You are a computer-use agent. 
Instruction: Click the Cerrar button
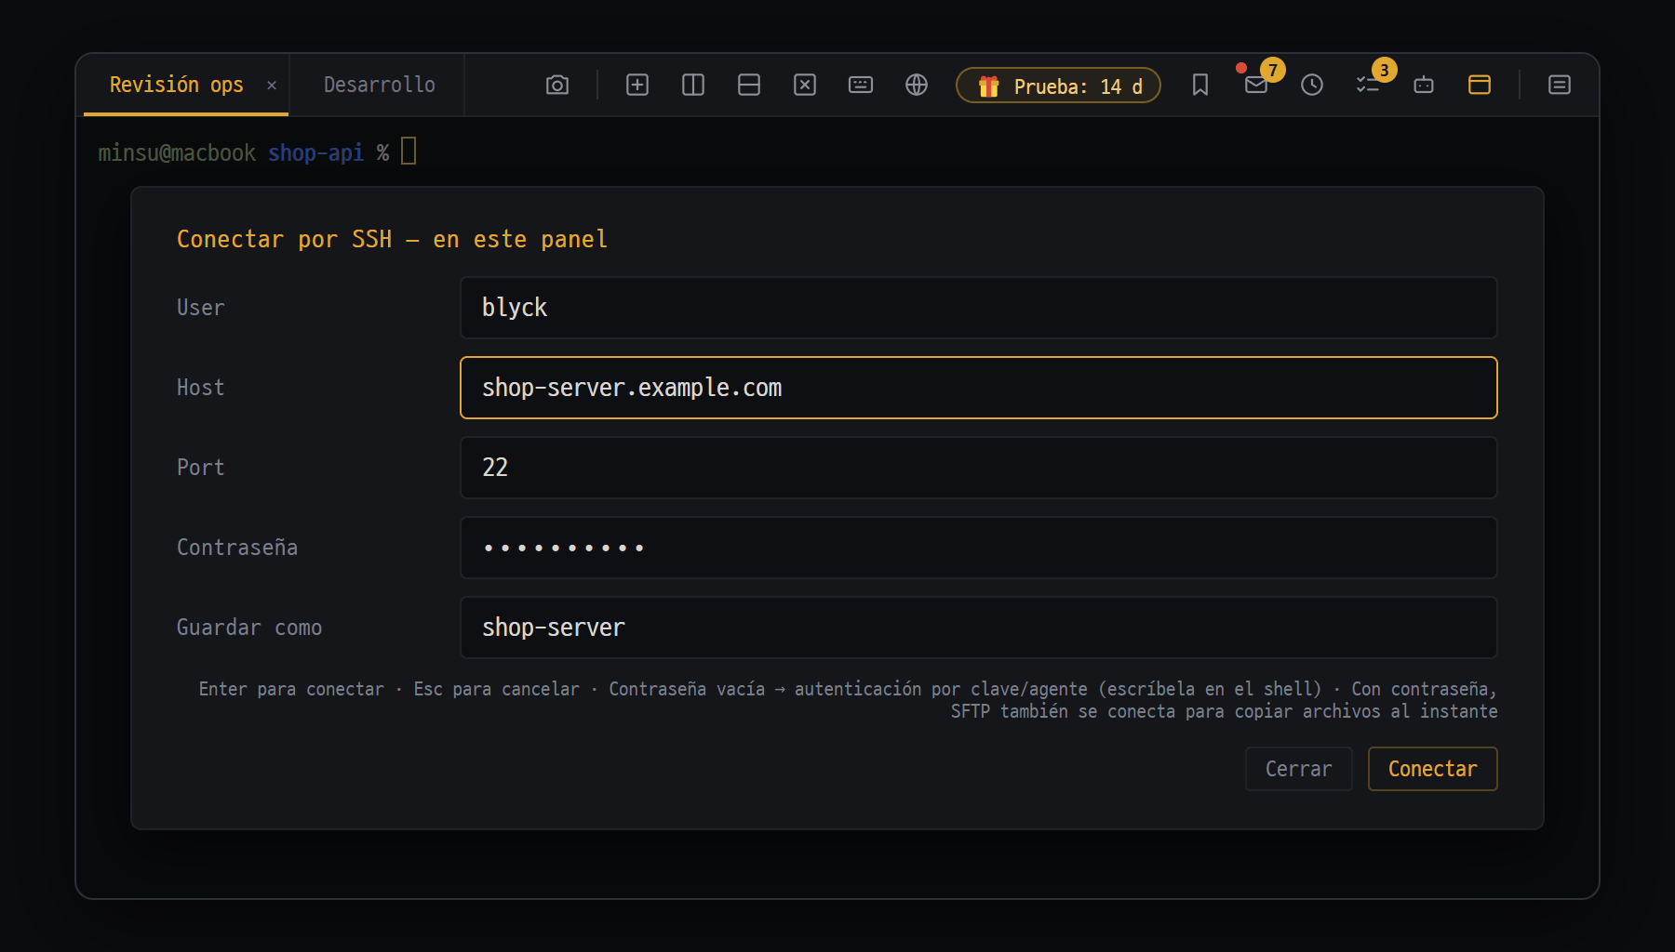(x=1299, y=769)
